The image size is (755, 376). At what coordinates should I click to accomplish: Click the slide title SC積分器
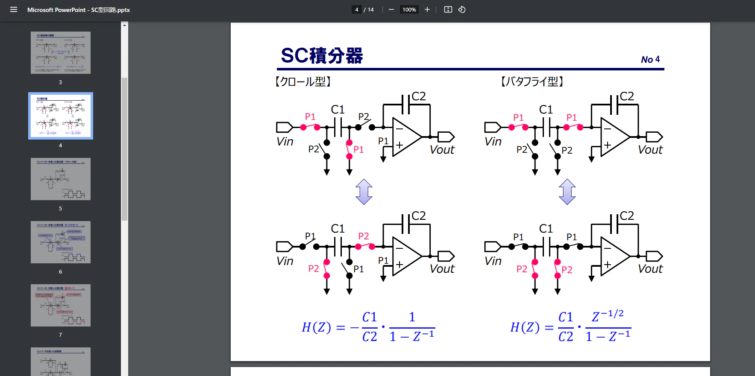(322, 56)
